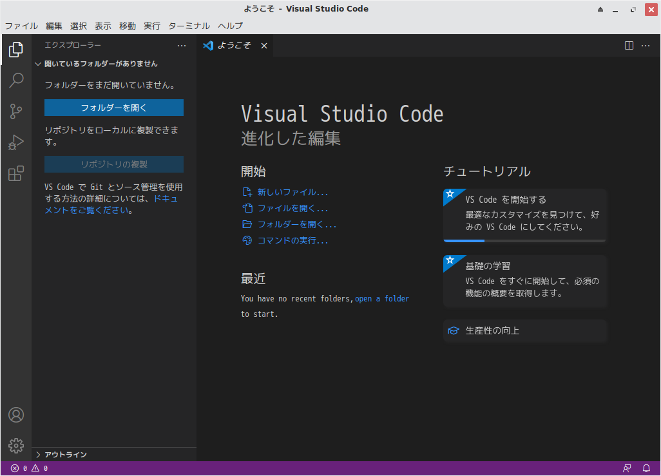Screen dimensions: 661x476
Task: Open the Extensions view icon
Action: click(x=16, y=173)
